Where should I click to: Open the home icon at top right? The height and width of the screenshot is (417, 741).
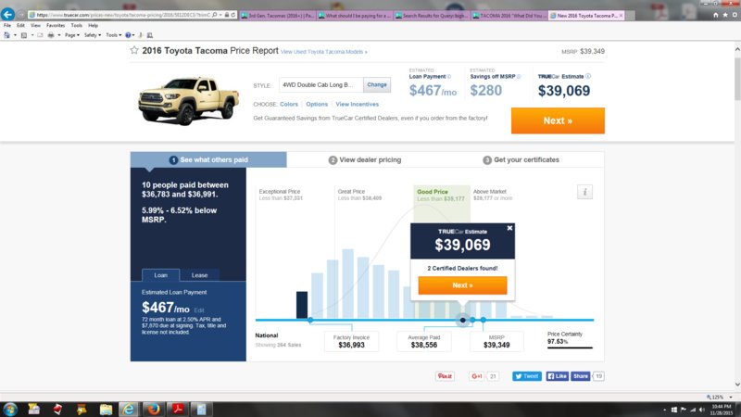(715, 15)
